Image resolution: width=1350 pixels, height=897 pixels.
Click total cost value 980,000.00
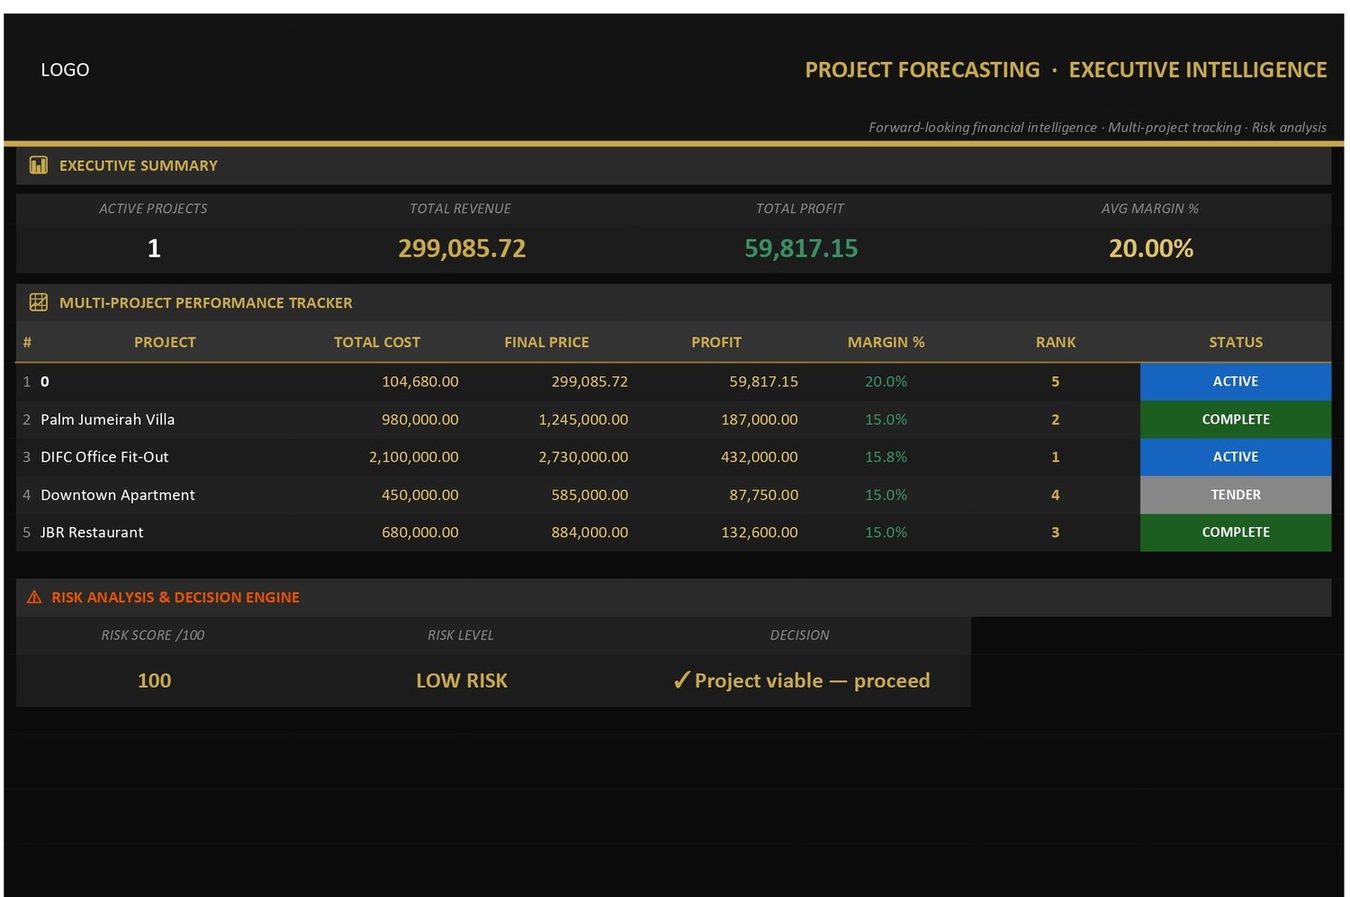(420, 419)
